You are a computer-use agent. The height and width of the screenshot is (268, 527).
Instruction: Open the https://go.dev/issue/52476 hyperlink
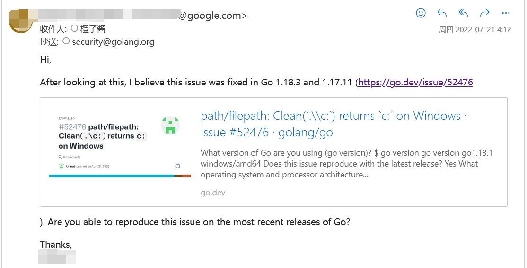coord(415,83)
